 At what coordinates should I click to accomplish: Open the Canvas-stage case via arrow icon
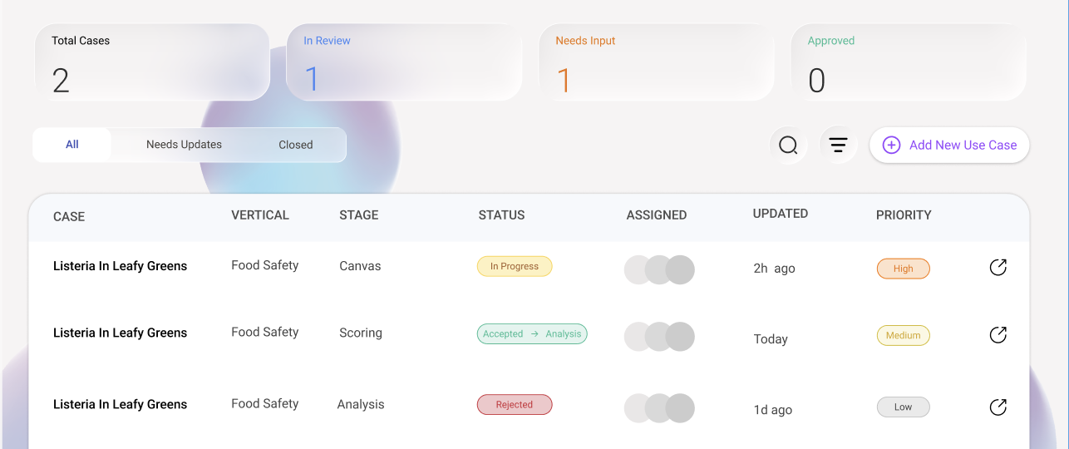coord(998,268)
